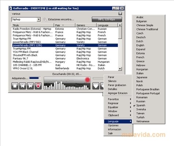Select Fantasy 96.7 station
Image resolution: width=174 pixels, height=146 pixels.
[65, 59]
